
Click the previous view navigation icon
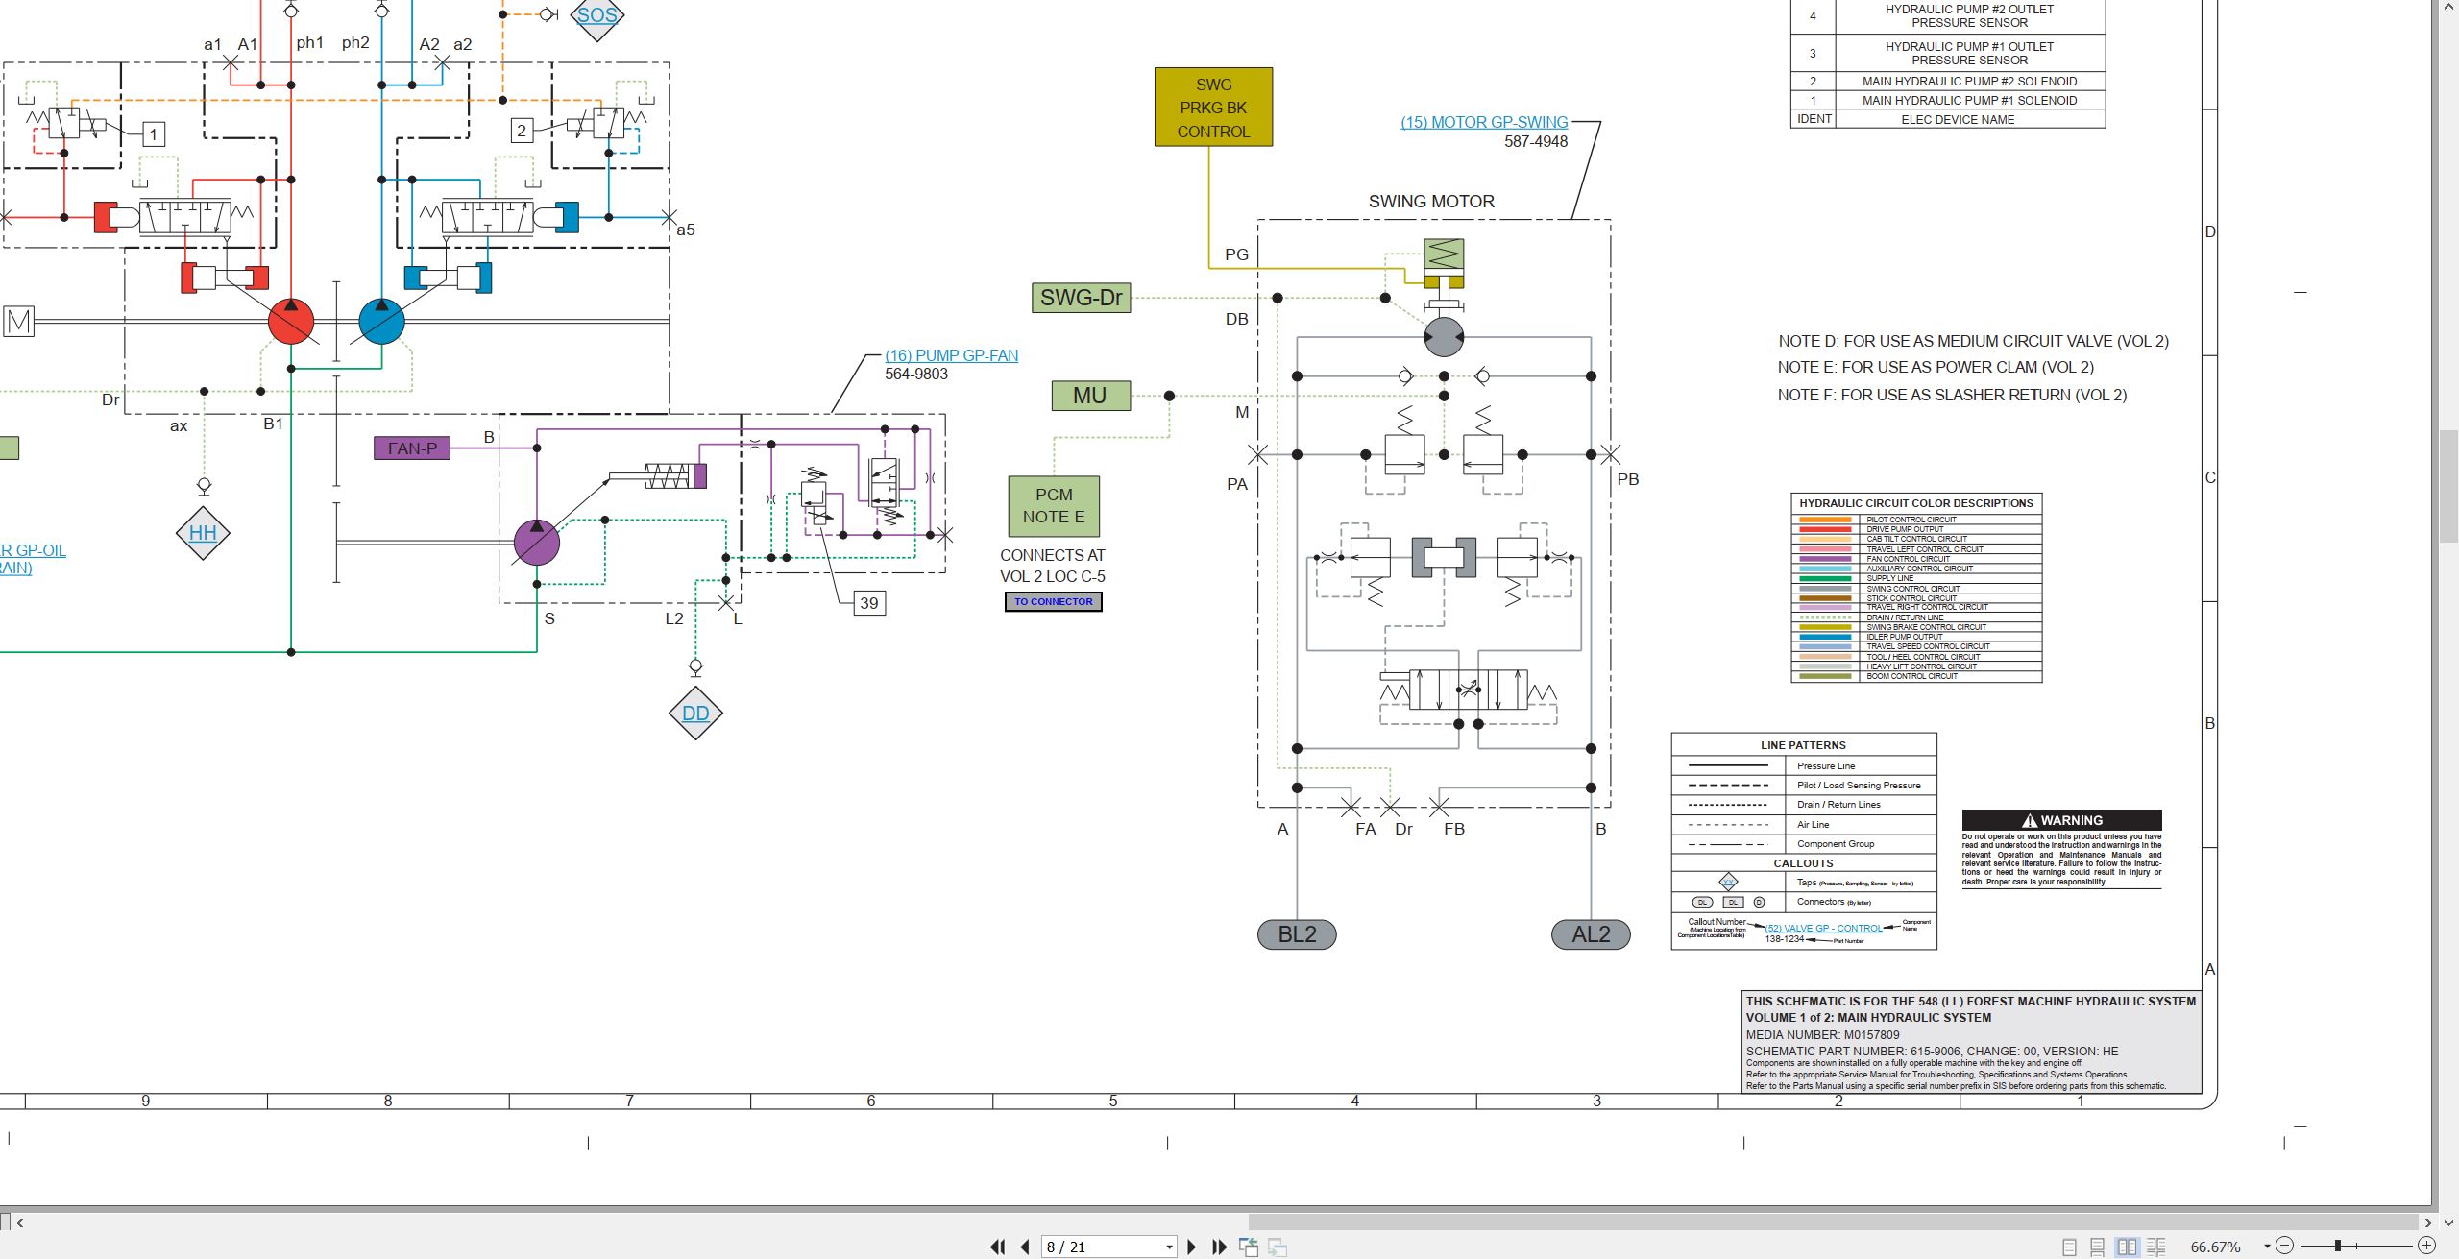click(x=1249, y=1247)
